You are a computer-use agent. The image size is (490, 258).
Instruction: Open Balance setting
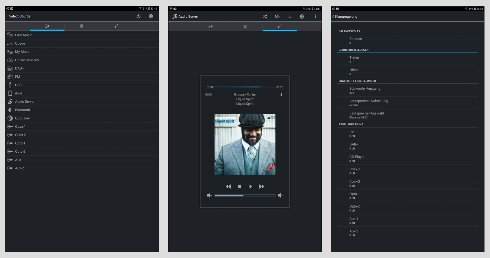pos(408,41)
